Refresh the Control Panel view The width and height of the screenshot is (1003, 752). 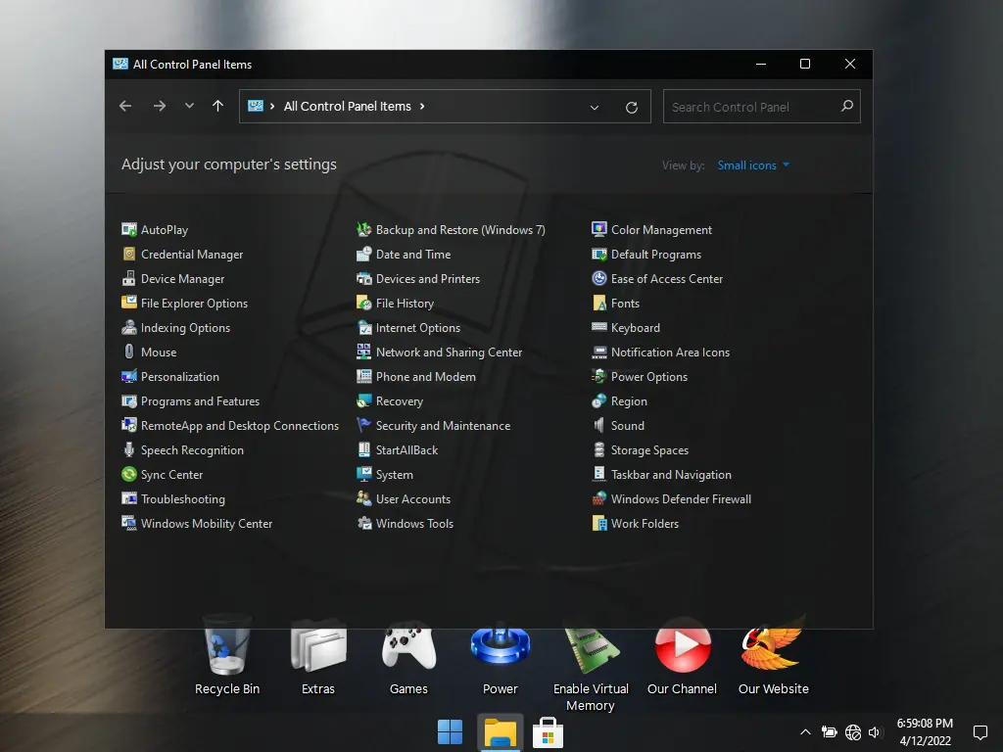tap(632, 108)
